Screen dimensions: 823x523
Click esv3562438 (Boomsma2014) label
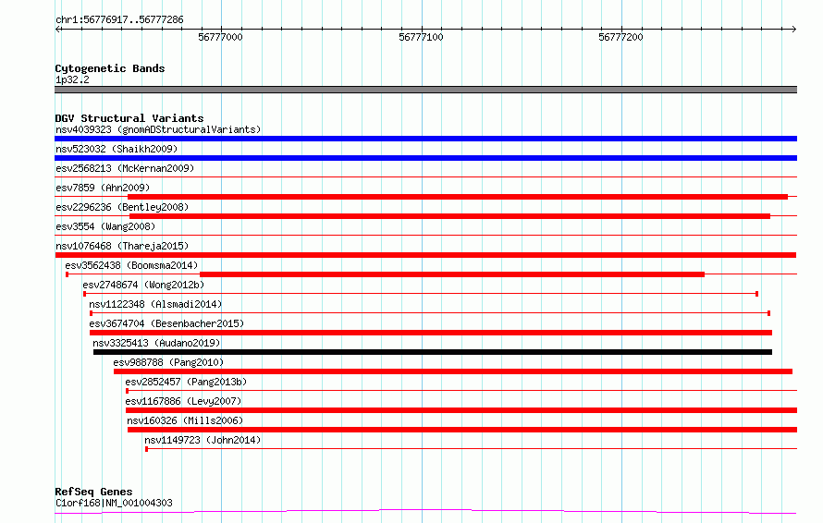(x=131, y=265)
